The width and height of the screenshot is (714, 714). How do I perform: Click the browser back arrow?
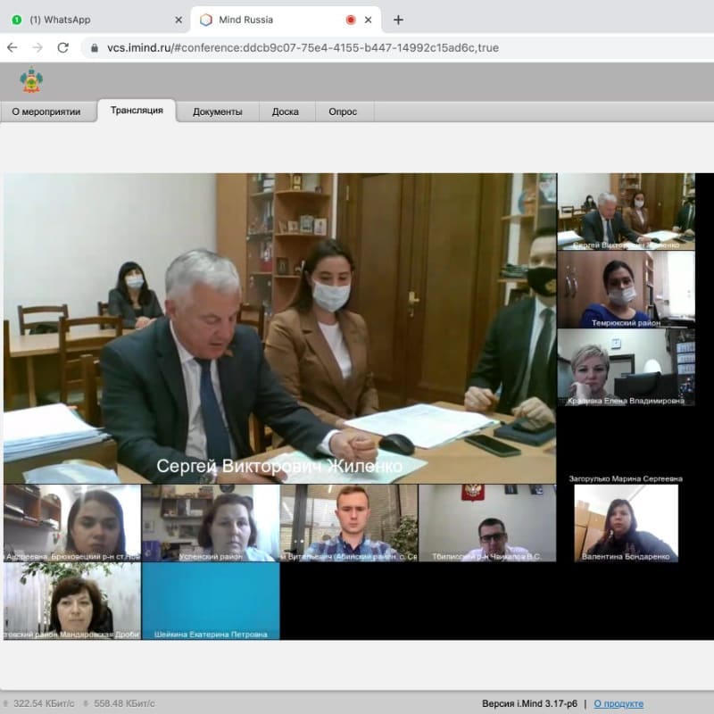(12, 47)
